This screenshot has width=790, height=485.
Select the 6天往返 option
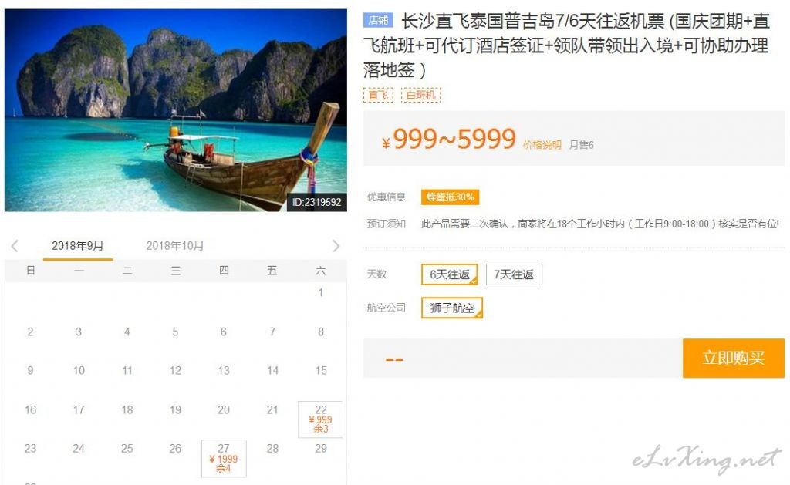(450, 274)
